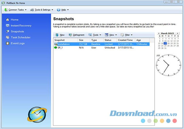Image resolution: width=184 pixels, height=129 pixels.
Task: Open the snapshot Tools dropdown
Action: [x=96, y=35]
